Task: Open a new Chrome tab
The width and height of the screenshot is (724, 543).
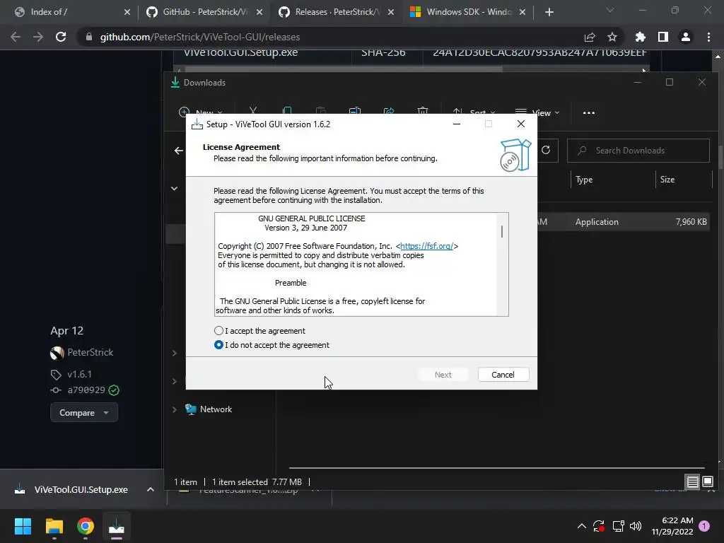Action: pos(549,12)
